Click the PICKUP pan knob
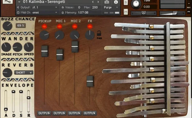 (44, 35)
